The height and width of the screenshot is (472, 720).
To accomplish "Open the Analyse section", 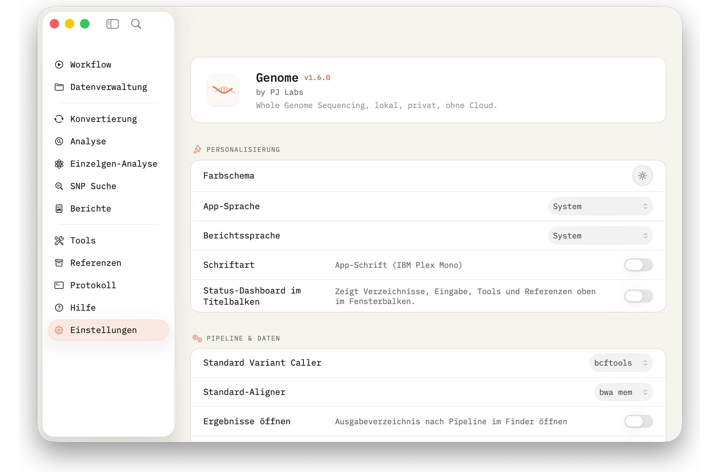I will point(108,141).
